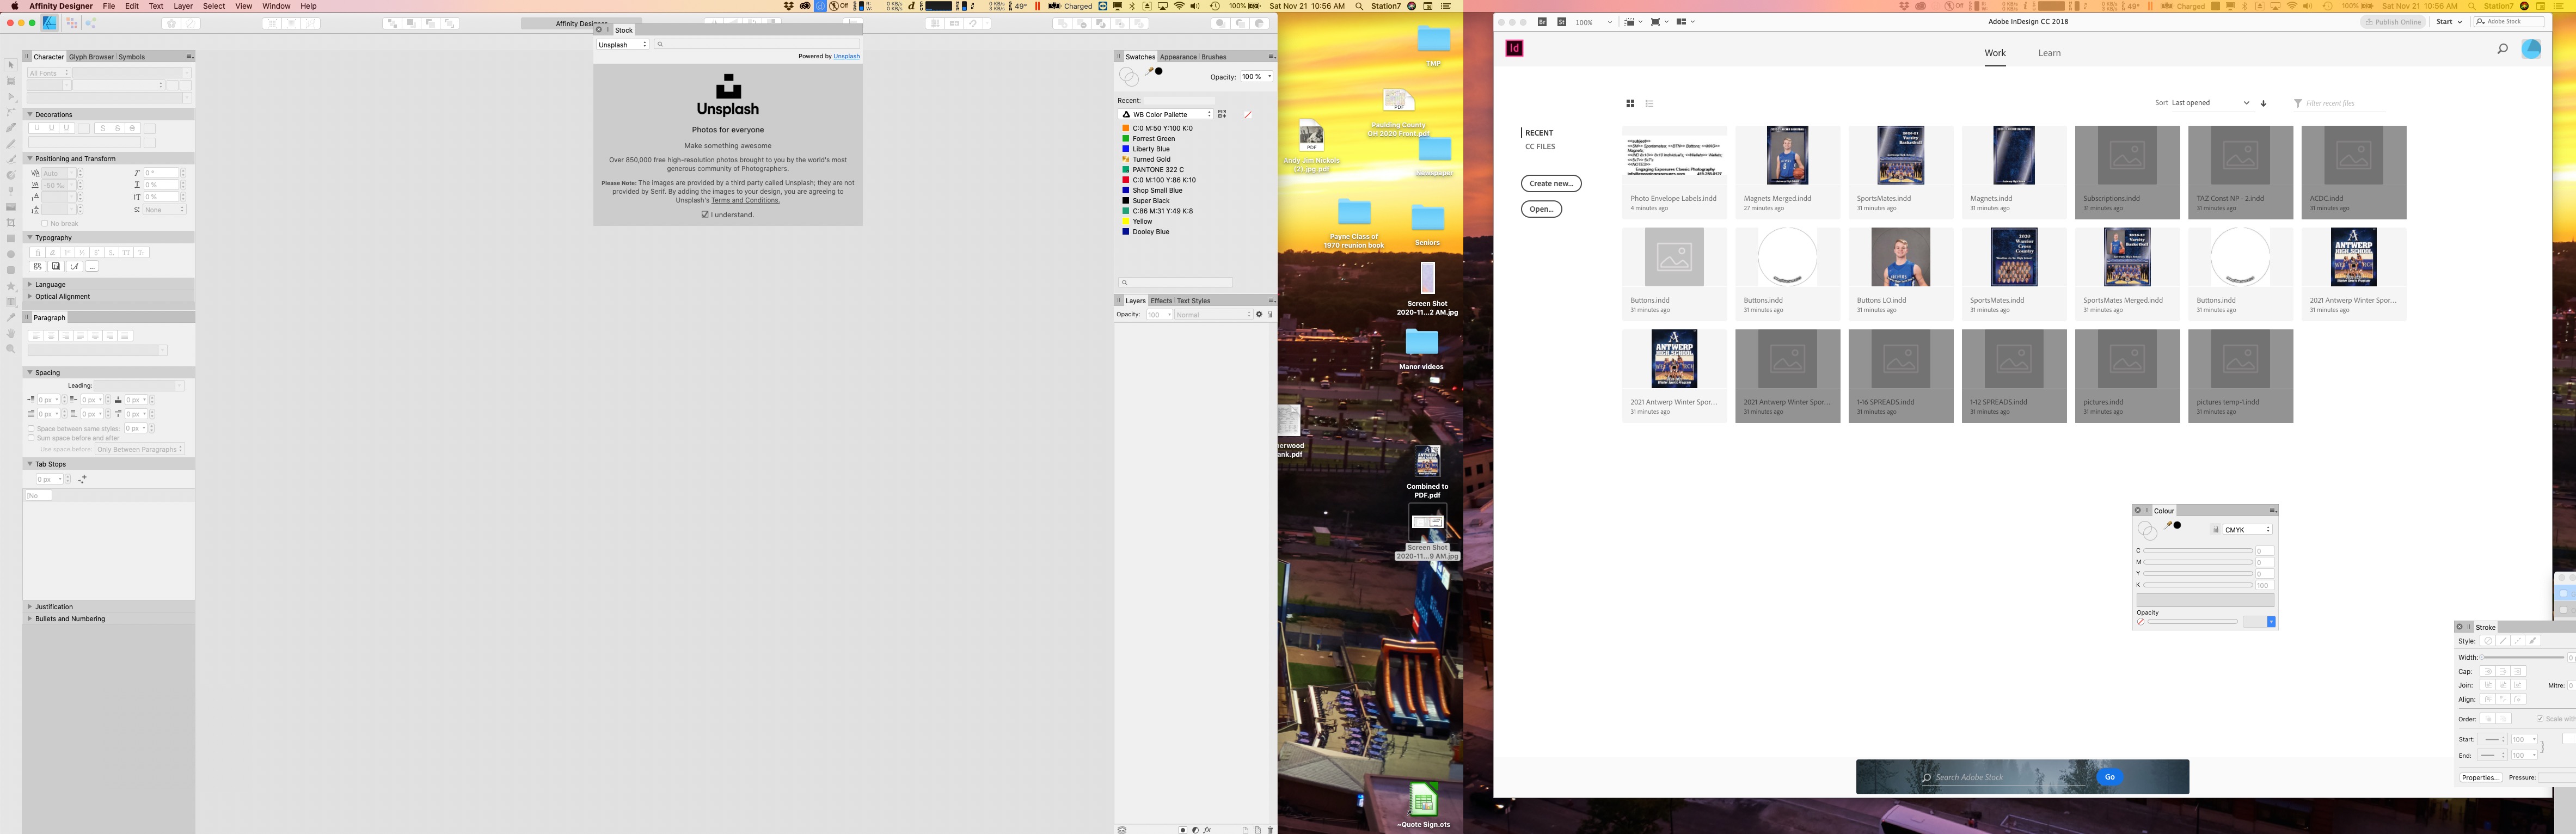
Task: Click the layer lock icon
Action: pyautogui.click(x=1270, y=315)
